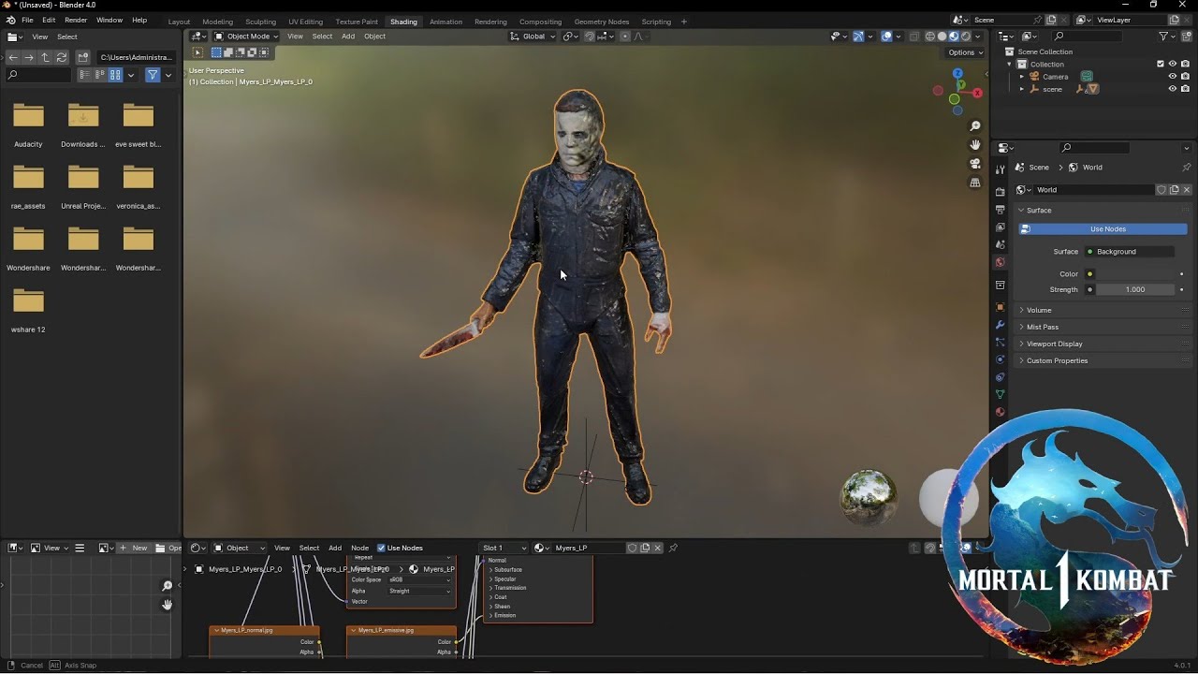This screenshot has width=1198, height=674.
Task: Click the viewport pan hand gizmo
Action: [x=975, y=145]
